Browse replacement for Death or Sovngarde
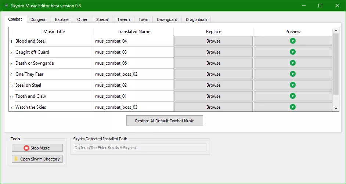Image resolution: width=346 pixels, height=184 pixels. tap(213, 63)
